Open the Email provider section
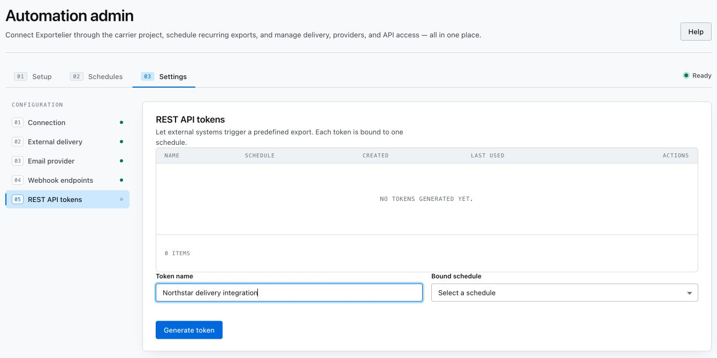The width and height of the screenshot is (717, 358). tap(67, 161)
